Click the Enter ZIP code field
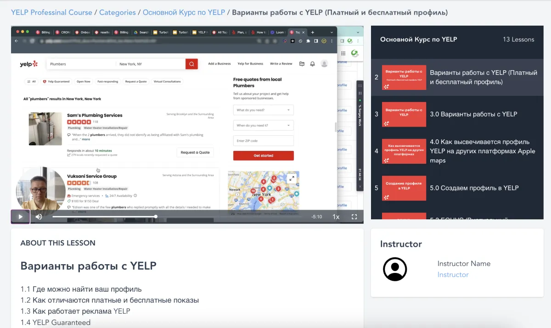This screenshot has width=551, height=328. pyautogui.click(x=263, y=141)
